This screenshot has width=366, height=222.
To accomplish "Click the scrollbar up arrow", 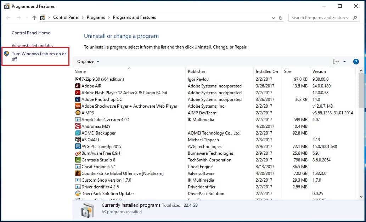I will coord(361,71).
